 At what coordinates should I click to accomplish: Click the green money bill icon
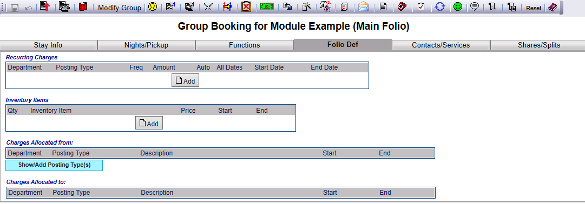click(267, 7)
